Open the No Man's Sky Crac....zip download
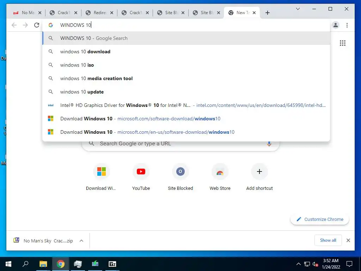 click(x=44, y=241)
